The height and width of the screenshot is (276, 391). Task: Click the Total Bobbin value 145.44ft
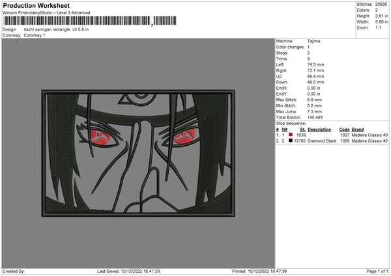(315, 118)
